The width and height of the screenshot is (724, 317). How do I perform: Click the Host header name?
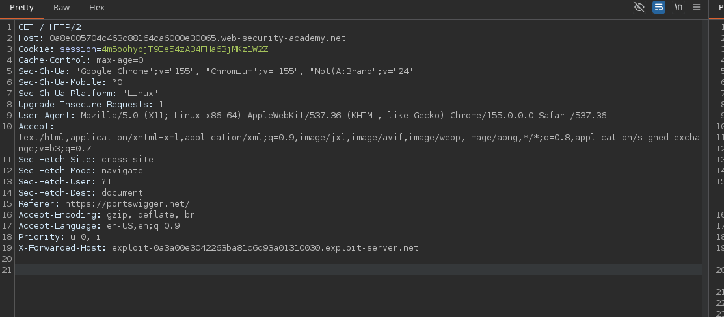pyautogui.click(x=31, y=38)
